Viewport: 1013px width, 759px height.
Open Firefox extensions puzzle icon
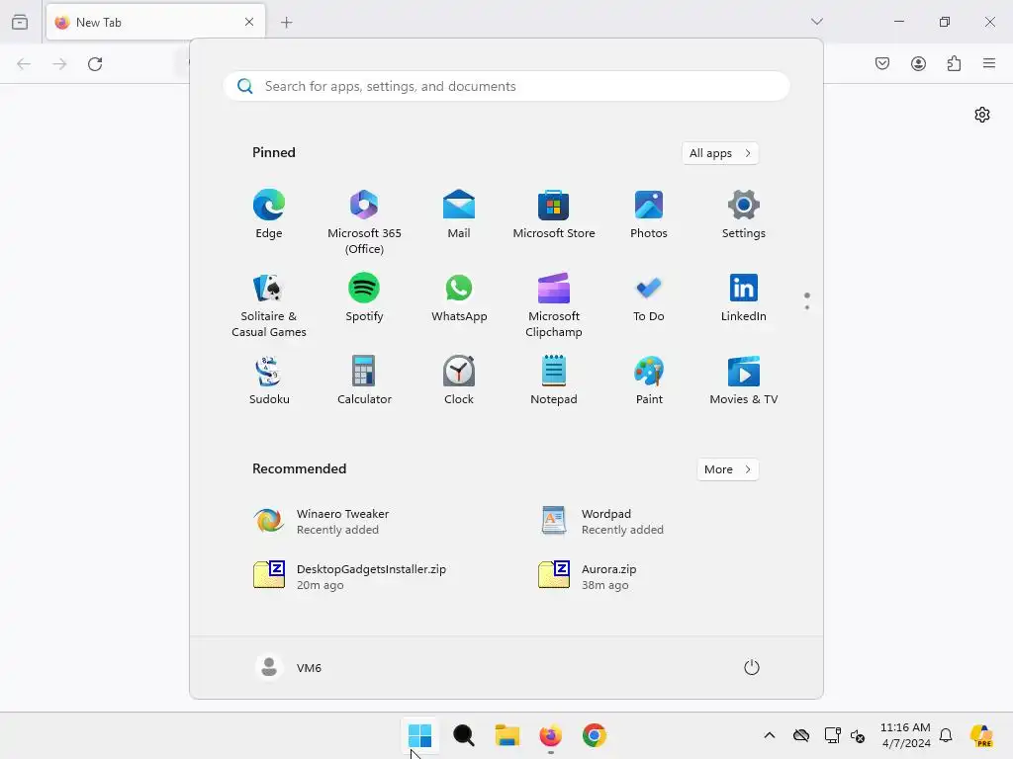tap(955, 63)
